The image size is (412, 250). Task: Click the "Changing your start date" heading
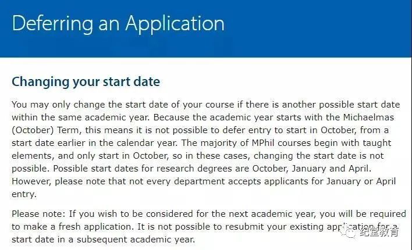[x=86, y=81]
